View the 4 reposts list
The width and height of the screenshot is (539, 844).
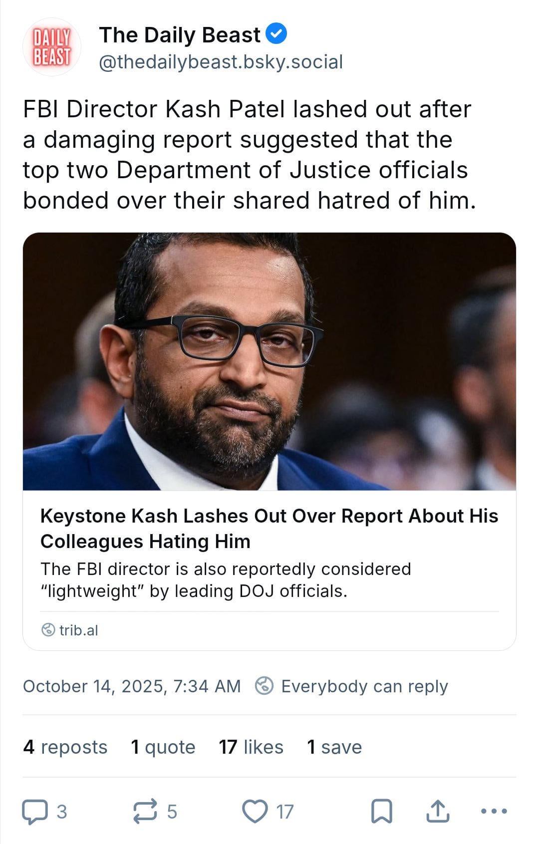[x=65, y=747]
